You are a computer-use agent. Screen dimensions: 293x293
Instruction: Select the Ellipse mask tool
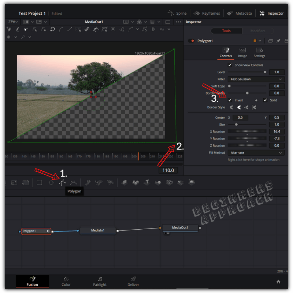point(51,182)
